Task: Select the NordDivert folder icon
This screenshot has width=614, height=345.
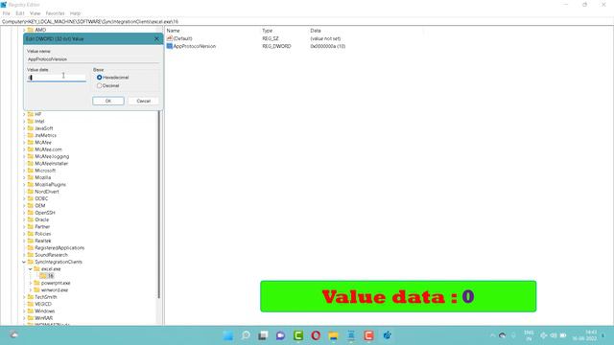Action: coord(31,192)
